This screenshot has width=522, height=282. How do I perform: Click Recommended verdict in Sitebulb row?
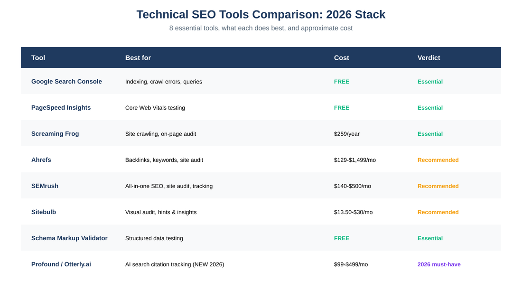click(438, 212)
